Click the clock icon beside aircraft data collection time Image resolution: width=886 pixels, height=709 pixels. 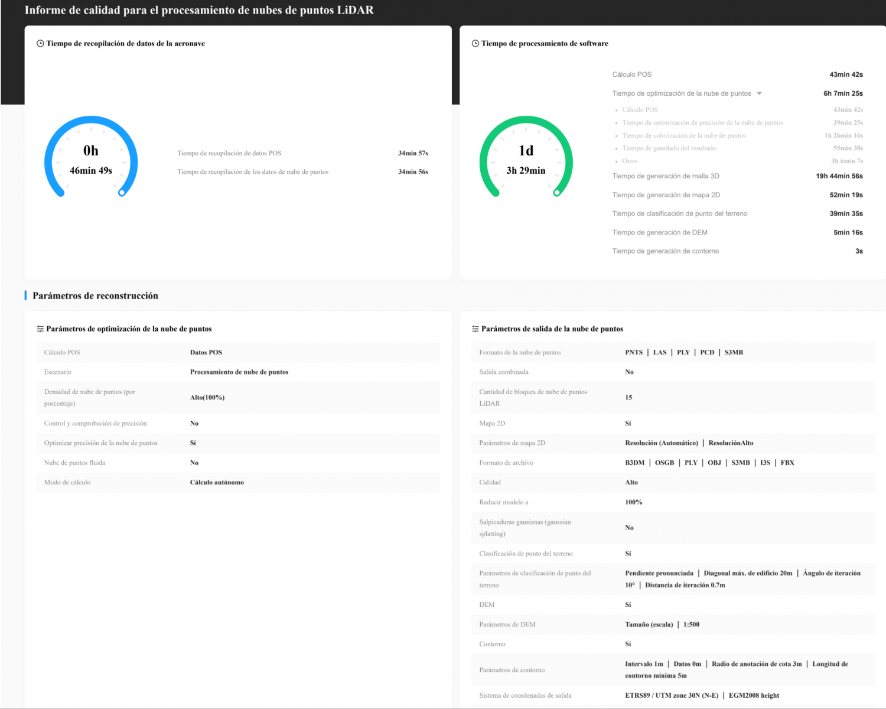click(x=40, y=44)
